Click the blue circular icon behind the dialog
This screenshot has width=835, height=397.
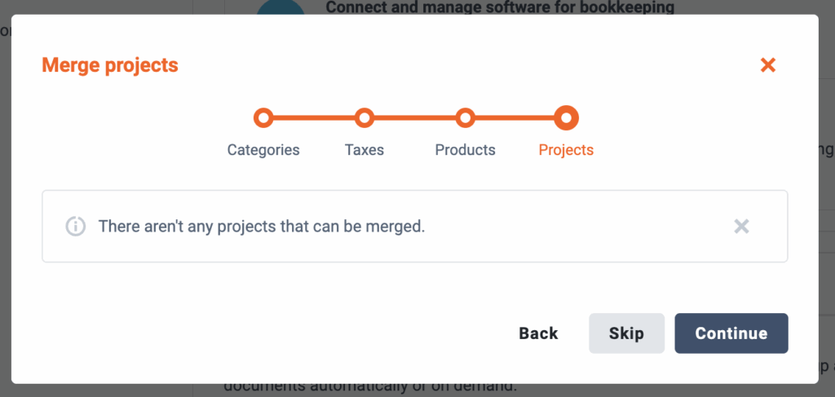click(281, 7)
